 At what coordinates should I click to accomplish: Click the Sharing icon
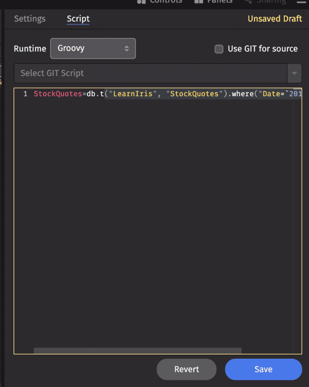248,1
